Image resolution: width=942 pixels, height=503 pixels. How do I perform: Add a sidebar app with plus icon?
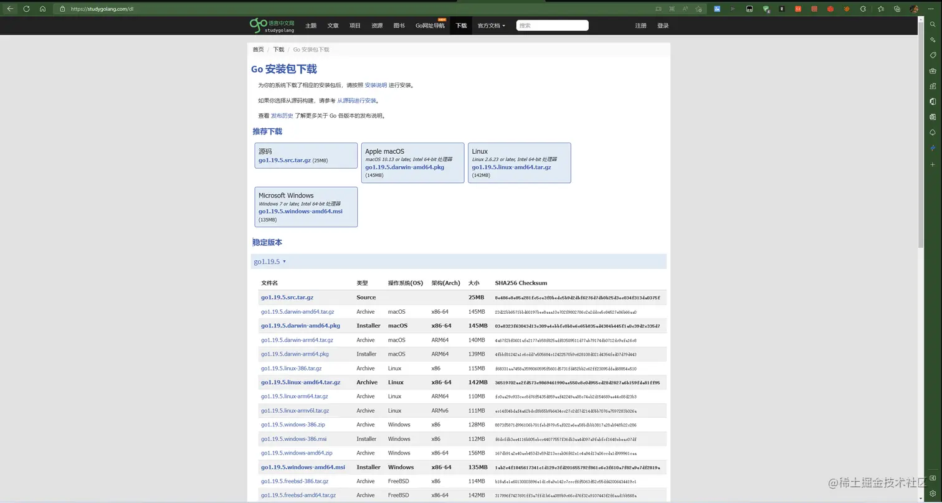[x=933, y=164]
